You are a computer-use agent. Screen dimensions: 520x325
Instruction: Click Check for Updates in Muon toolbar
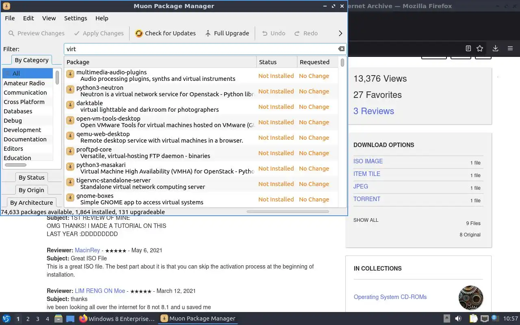[165, 33]
